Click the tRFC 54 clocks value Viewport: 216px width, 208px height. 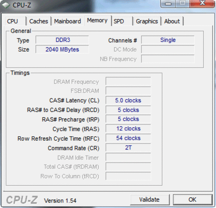click(x=128, y=138)
